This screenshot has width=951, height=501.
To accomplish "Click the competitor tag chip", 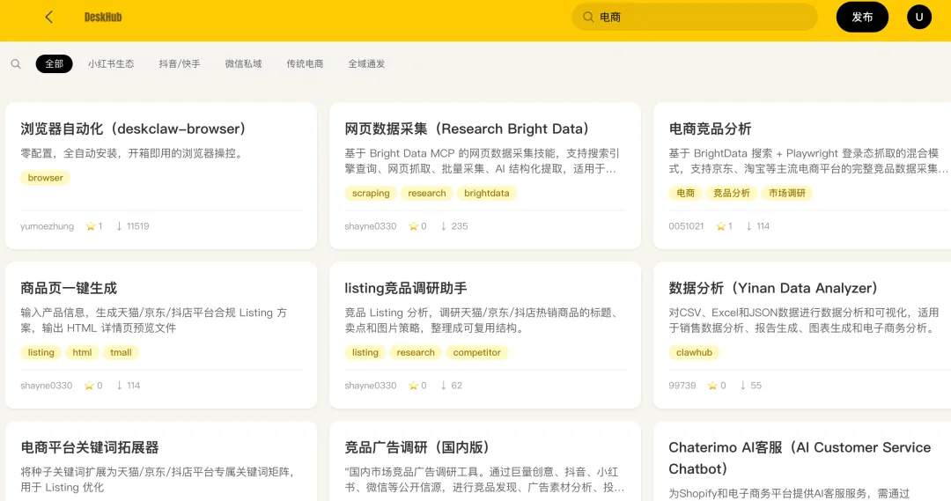I will 476,352.
